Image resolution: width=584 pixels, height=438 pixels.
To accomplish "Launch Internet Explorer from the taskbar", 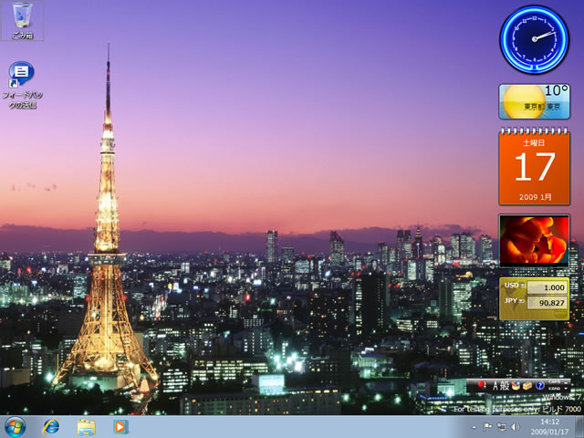I will (51, 427).
